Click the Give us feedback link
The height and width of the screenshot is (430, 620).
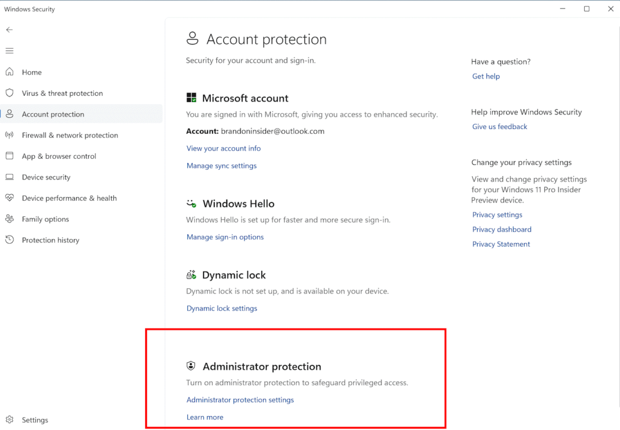point(499,127)
